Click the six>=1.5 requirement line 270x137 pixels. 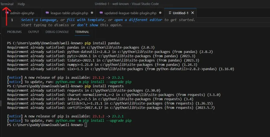[x=120, y=69]
